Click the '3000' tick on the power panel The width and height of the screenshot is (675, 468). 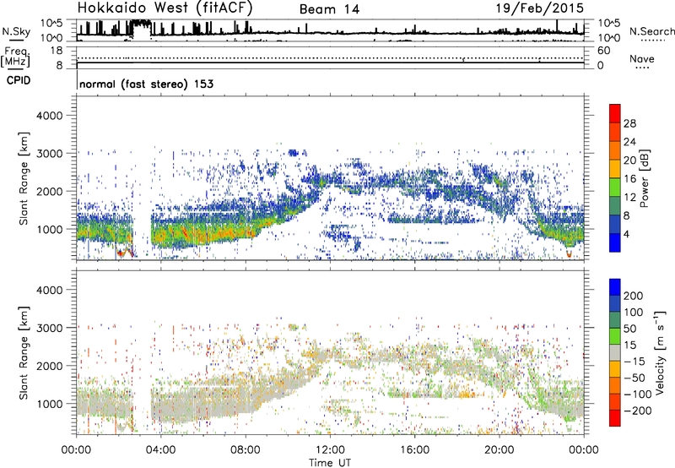(50, 154)
